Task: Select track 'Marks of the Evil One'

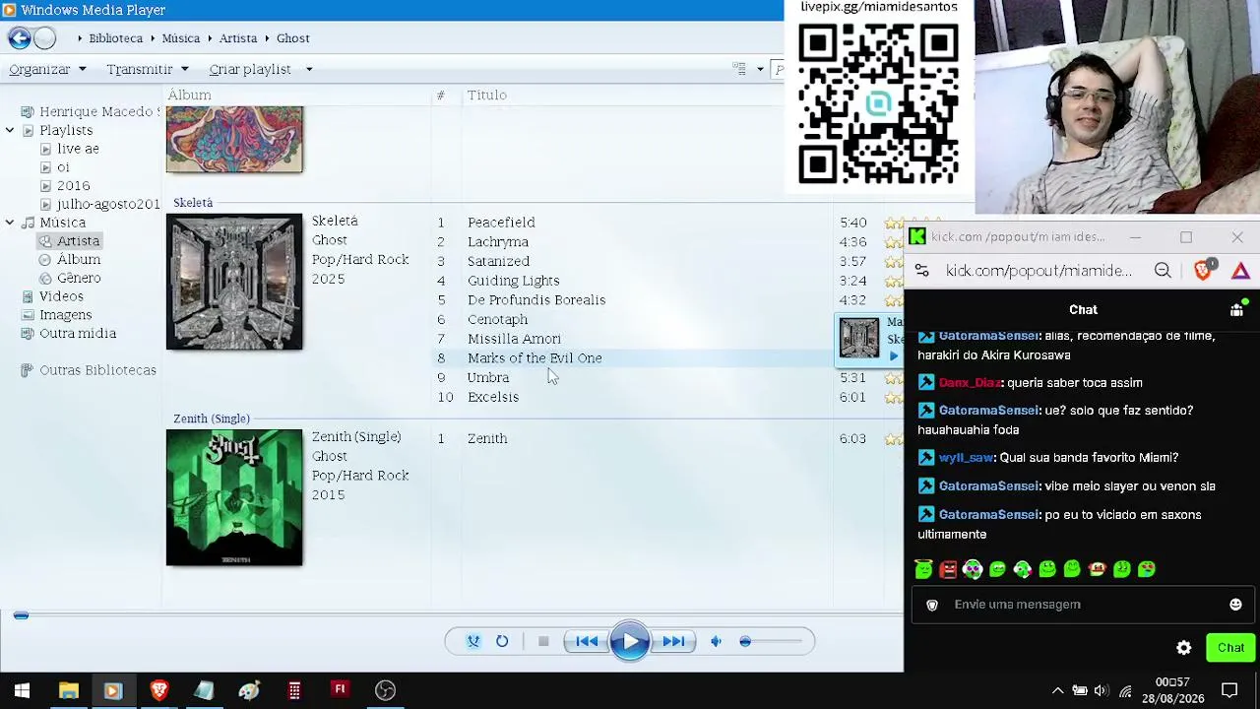Action: click(x=535, y=358)
